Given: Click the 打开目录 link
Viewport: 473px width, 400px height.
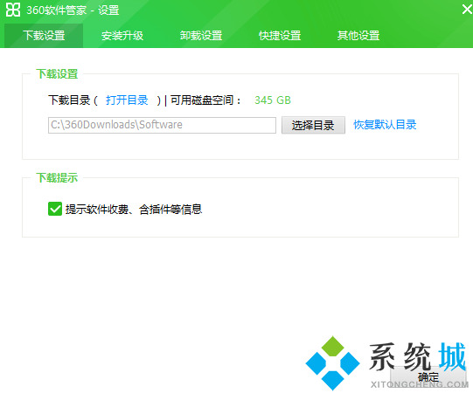Looking at the screenshot, I should (127, 100).
